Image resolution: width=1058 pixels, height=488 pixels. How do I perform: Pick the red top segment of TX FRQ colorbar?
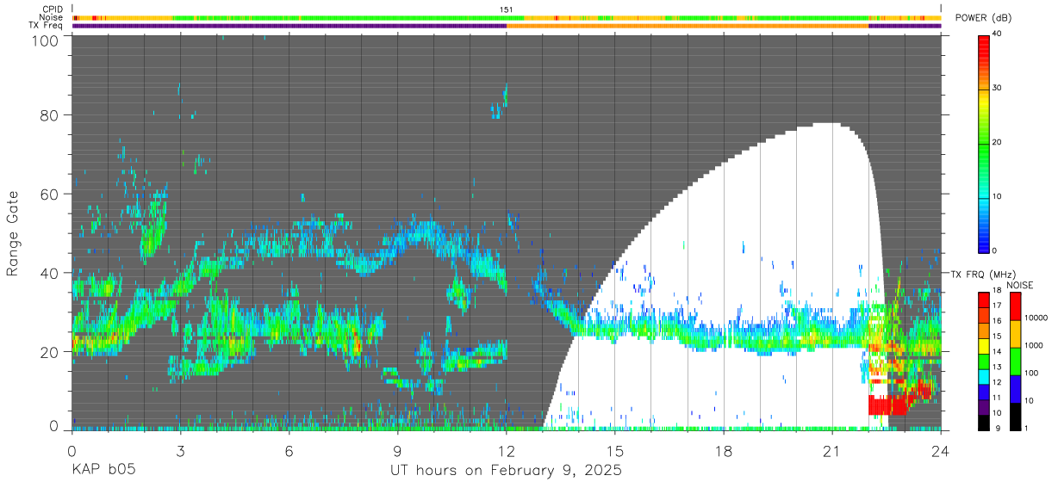[x=982, y=300]
